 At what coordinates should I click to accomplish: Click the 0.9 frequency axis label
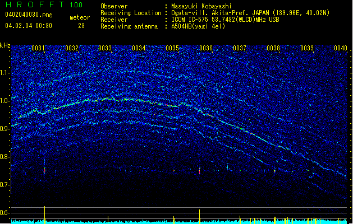tap(5, 129)
